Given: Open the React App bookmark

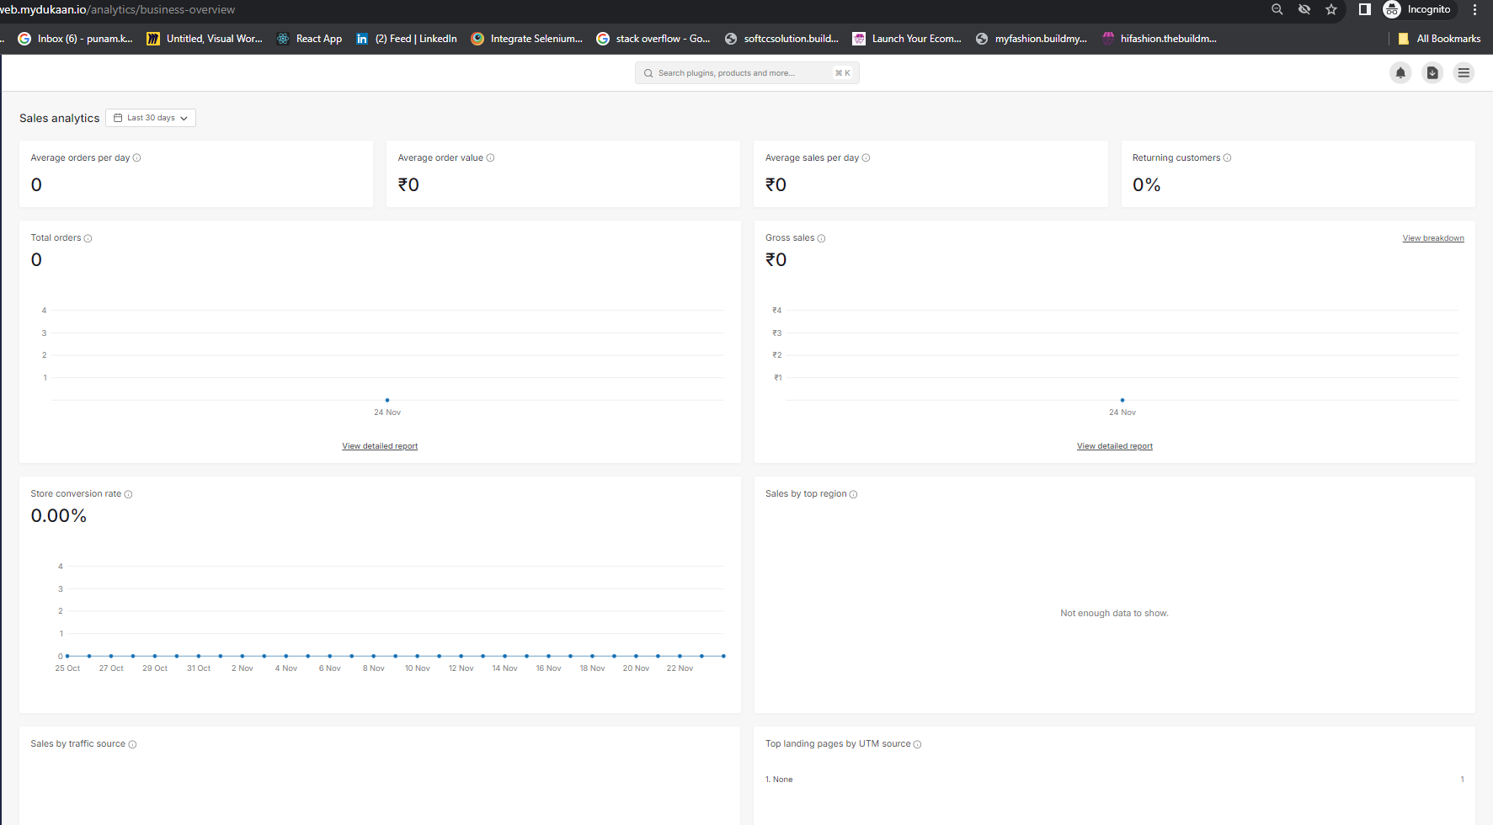Looking at the screenshot, I should (x=309, y=39).
